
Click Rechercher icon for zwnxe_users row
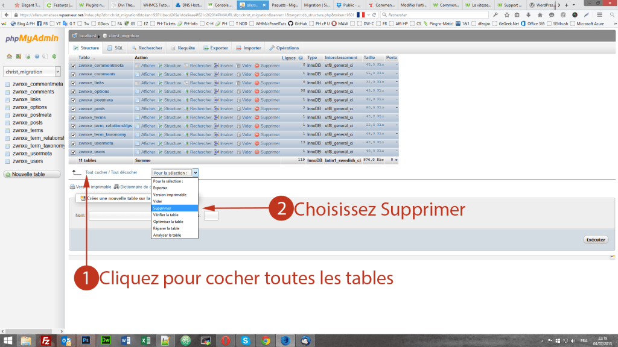click(x=187, y=152)
